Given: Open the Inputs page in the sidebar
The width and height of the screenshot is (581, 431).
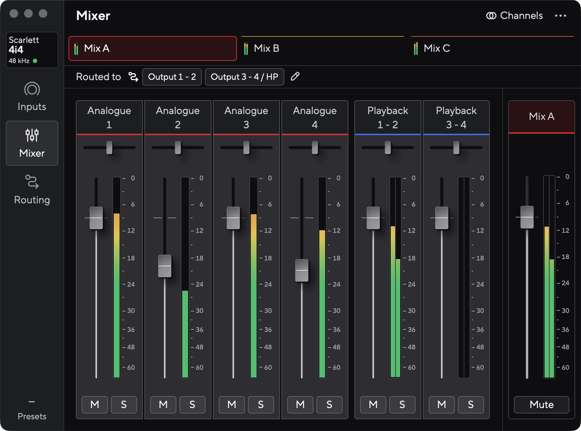Looking at the screenshot, I should coord(32,97).
